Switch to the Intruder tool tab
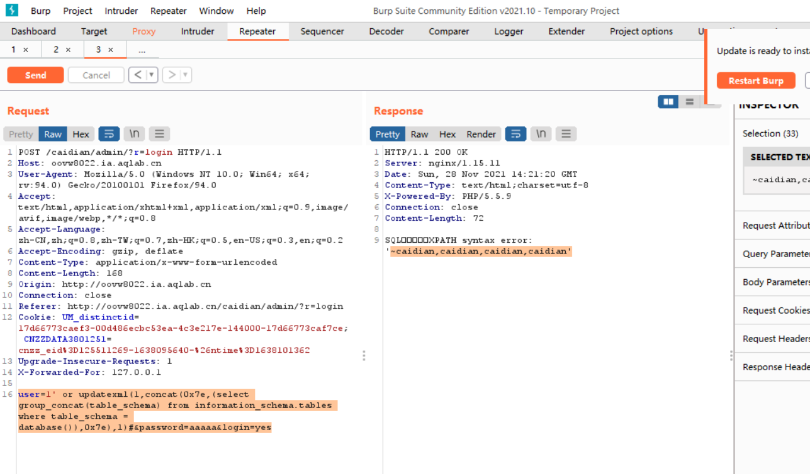 pos(198,31)
